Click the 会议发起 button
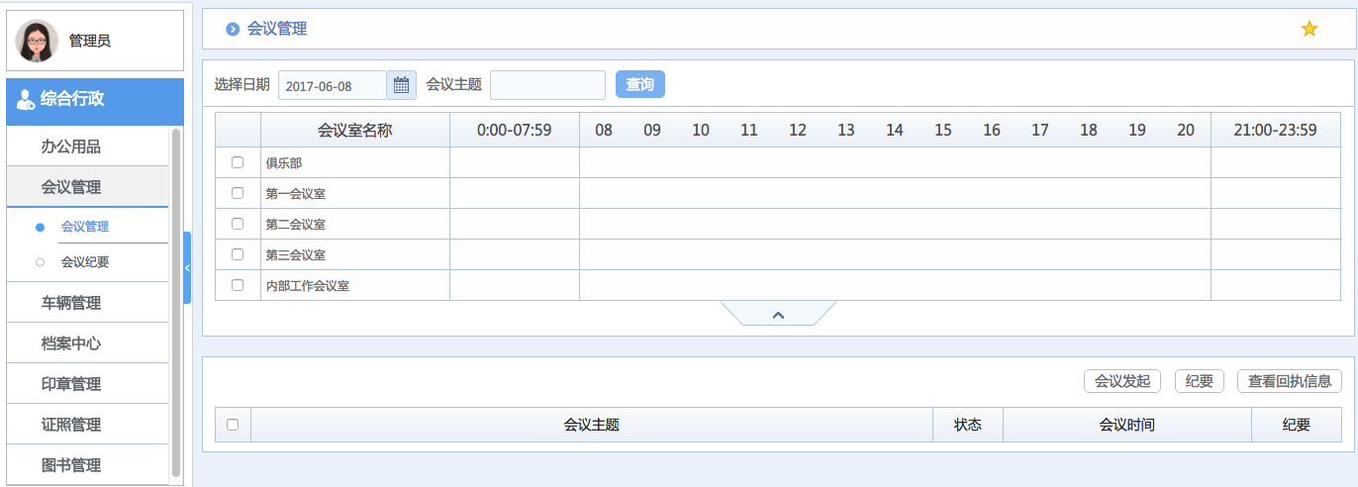This screenshot has height=487, width=1358. point(1122,381)
